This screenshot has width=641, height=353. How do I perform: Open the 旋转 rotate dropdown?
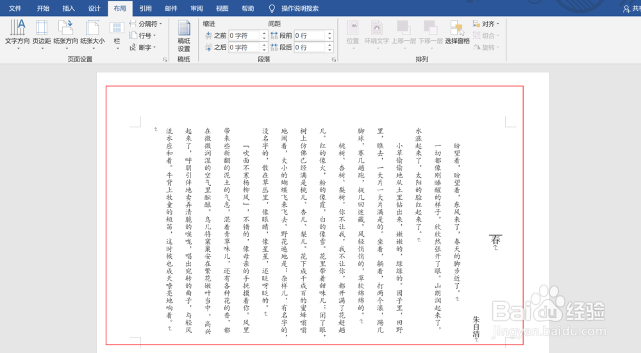486,47
